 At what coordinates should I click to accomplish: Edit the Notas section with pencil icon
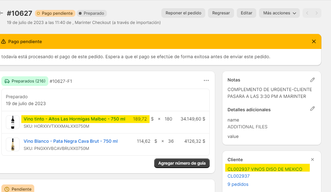[x=312, y=80]
